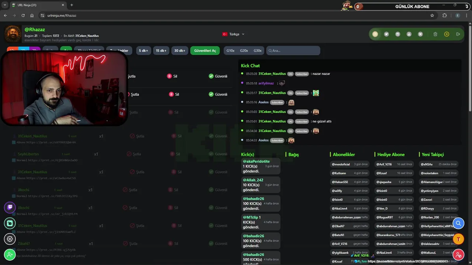Select the G10x option
The width and height of the screenshot is (472, 265).
point(230,50)
